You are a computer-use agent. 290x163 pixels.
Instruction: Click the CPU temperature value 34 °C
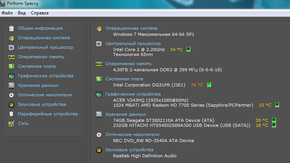176,50
